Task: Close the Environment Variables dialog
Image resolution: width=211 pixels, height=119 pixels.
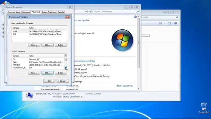Action: coord(68,17)
